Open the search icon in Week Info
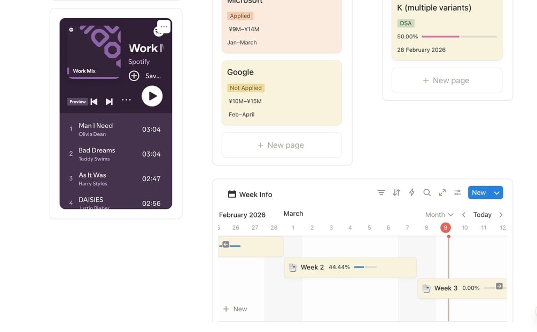537x332 pixels. point(427,192)
